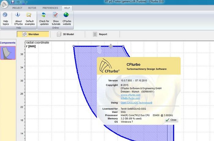Show the About CFturbo dialog
The image size is (214, 141).
pos(18,19)
